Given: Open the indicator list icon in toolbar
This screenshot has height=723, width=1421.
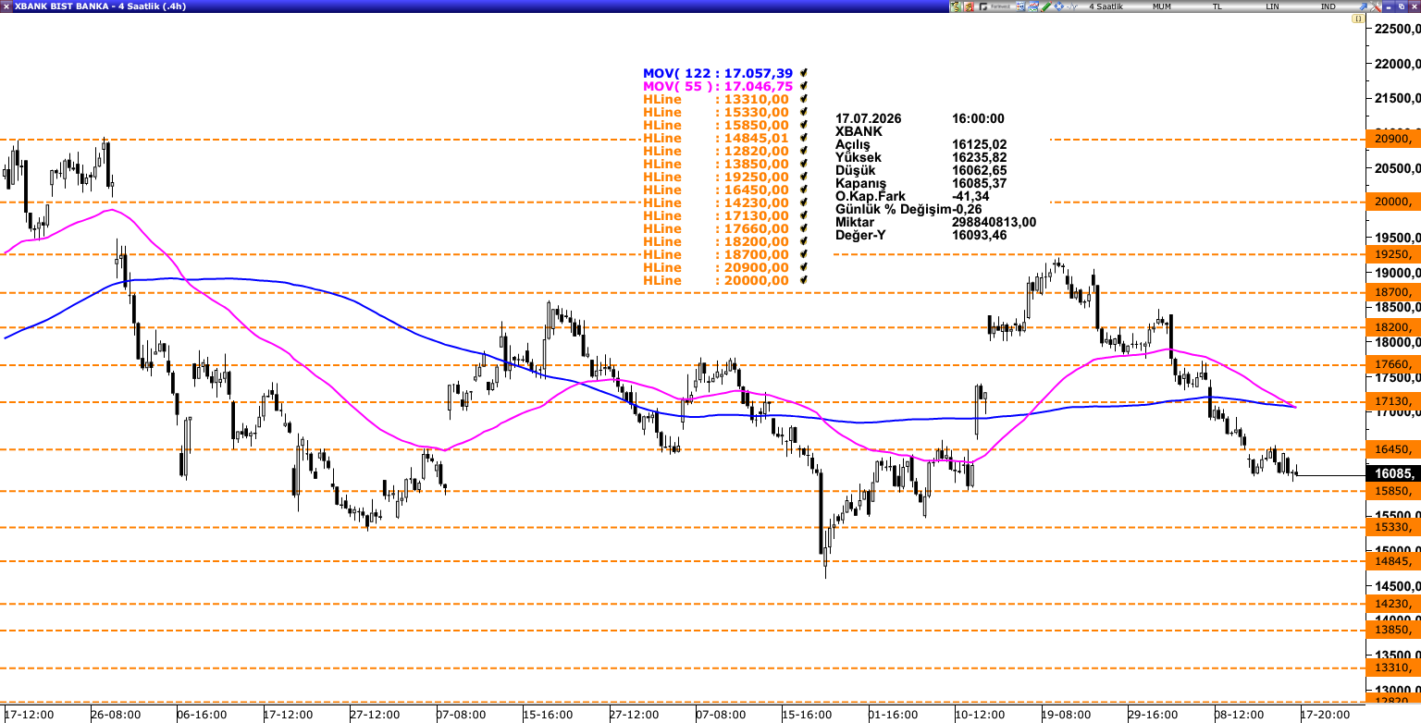Looking at the screenshot, I should [x=1020, y=6].
